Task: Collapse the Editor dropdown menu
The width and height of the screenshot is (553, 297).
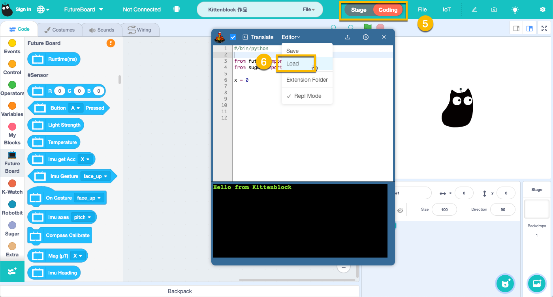Action: point(291,37)
